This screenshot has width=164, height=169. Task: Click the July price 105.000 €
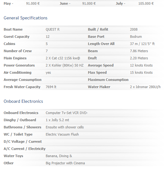[x=146, y=3]
